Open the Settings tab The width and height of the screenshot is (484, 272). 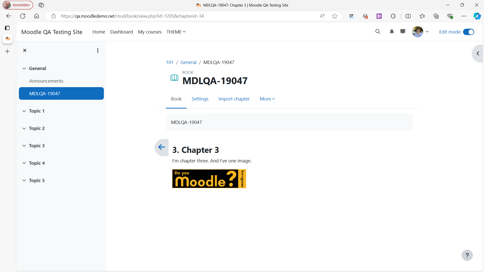tap(200, 99)
